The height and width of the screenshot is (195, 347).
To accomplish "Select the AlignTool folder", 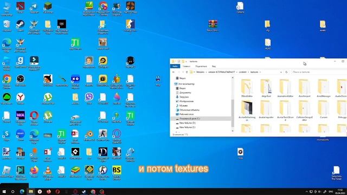I will [x=266, y=88].
